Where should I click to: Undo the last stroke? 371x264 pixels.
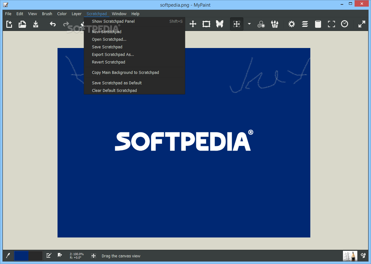(x=52, y=24)
